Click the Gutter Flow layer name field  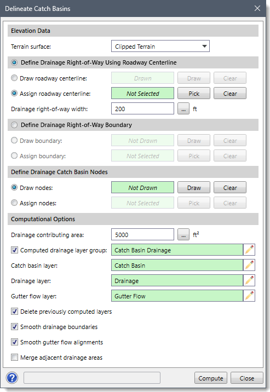[x=177, y=296]
